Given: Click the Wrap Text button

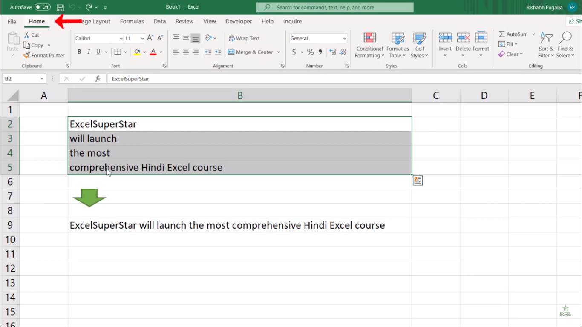Looking at the screenshot, I should [244, 38].
